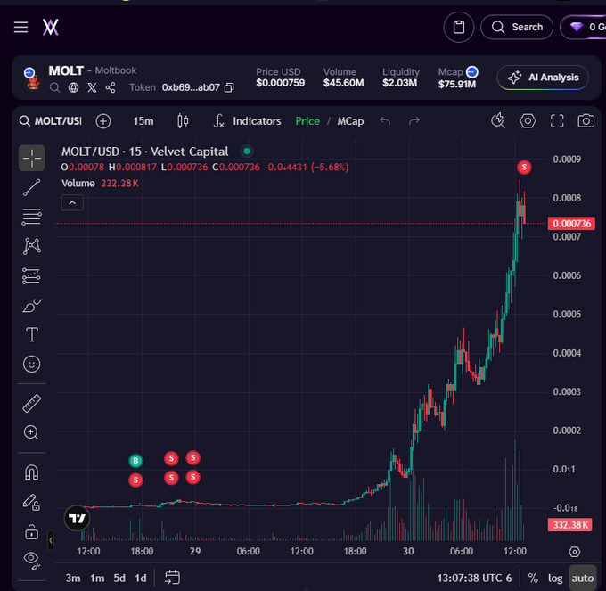606x591 pixels.
Task: Click the Search field in header
Action: pyautogui.click(x=517, y=27)
